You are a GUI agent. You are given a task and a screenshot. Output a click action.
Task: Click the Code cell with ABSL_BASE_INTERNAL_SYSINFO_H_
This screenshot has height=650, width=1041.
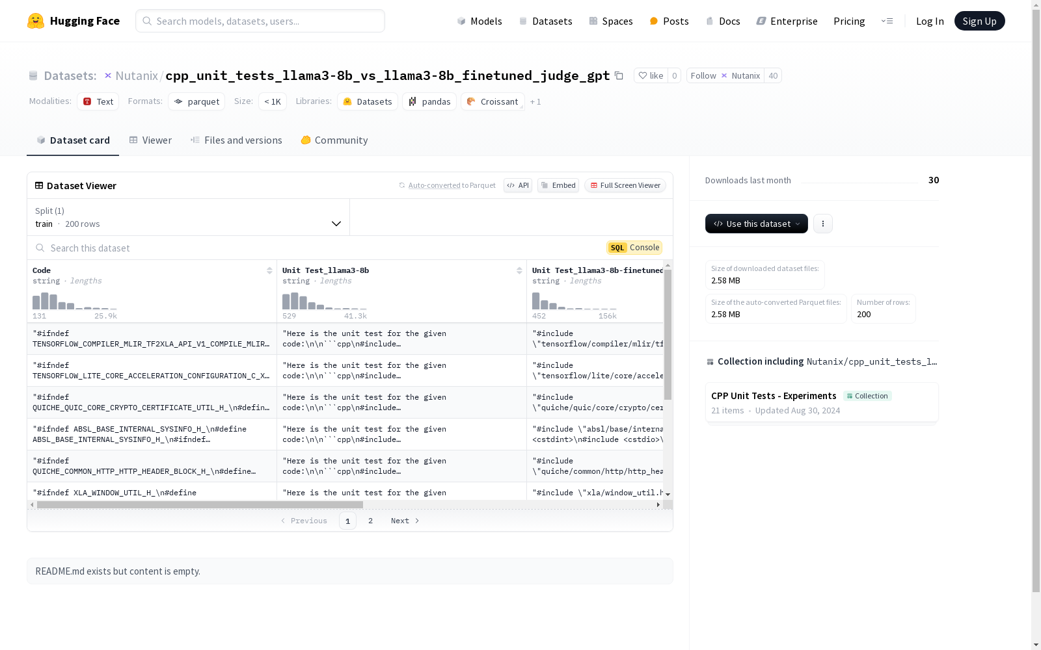click(152, 434)
